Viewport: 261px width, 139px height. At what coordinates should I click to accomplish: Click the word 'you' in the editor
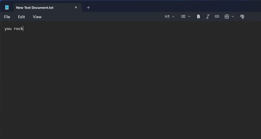click(8, 29)
